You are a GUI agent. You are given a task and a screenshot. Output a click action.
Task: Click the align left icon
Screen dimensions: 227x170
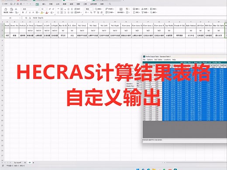pyautogui.click(x=58, y=13)
